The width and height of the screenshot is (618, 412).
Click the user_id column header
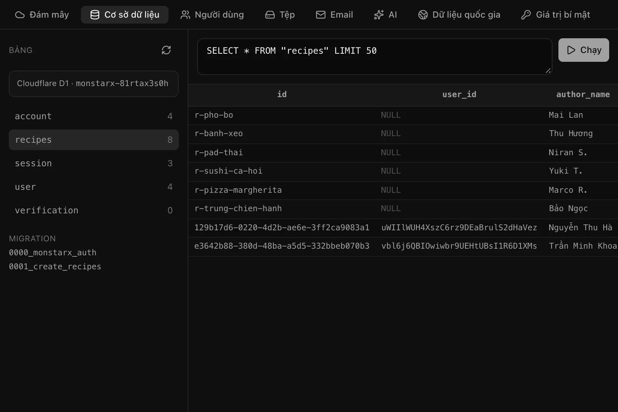(x=459, y=95)
